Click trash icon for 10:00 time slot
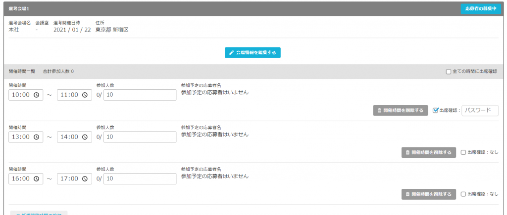The width and height of the screenshot is (507, 215). (379, 110)
